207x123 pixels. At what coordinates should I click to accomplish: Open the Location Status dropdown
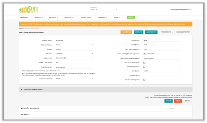coord(74,45)
